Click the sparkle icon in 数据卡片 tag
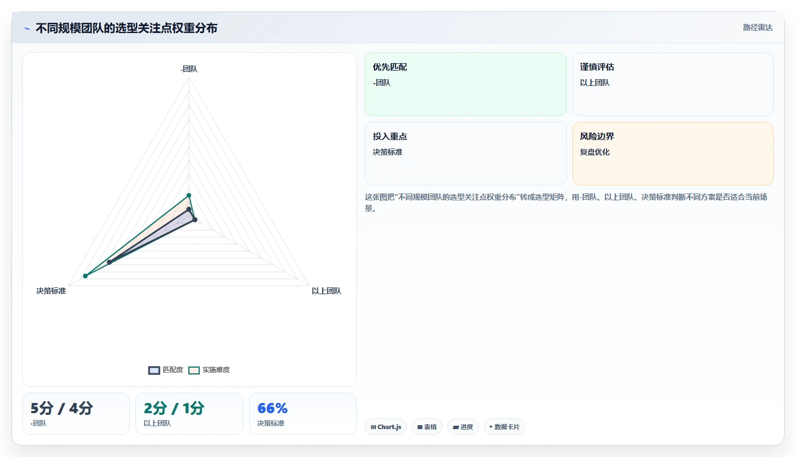The image size is (796, 457). [x=490, y=426]
